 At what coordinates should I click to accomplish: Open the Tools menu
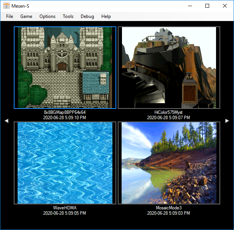pyautogui.click(x=68, y=16)
